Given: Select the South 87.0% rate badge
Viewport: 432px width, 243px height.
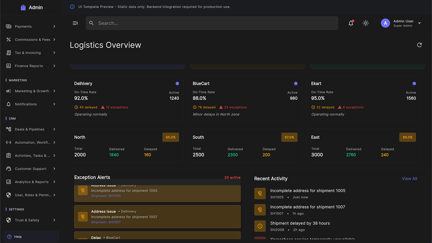Looking at the screenshot, I should tap(289, 137).
